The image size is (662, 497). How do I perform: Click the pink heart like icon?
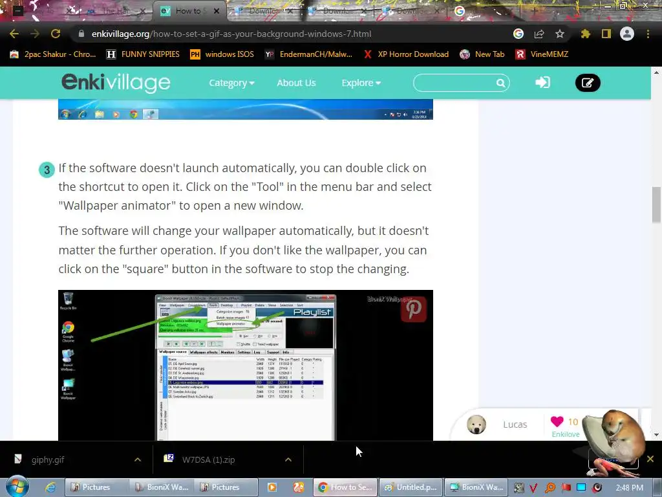(x=557, y=421)
